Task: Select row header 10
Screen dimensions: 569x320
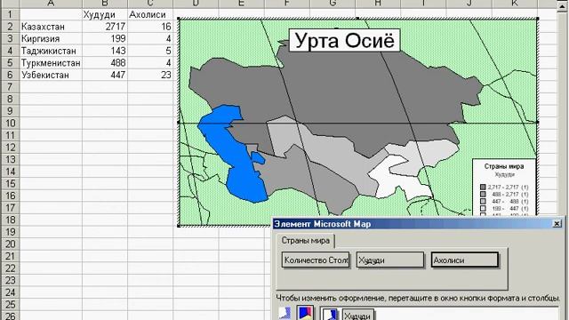Action: coord(10,124)
